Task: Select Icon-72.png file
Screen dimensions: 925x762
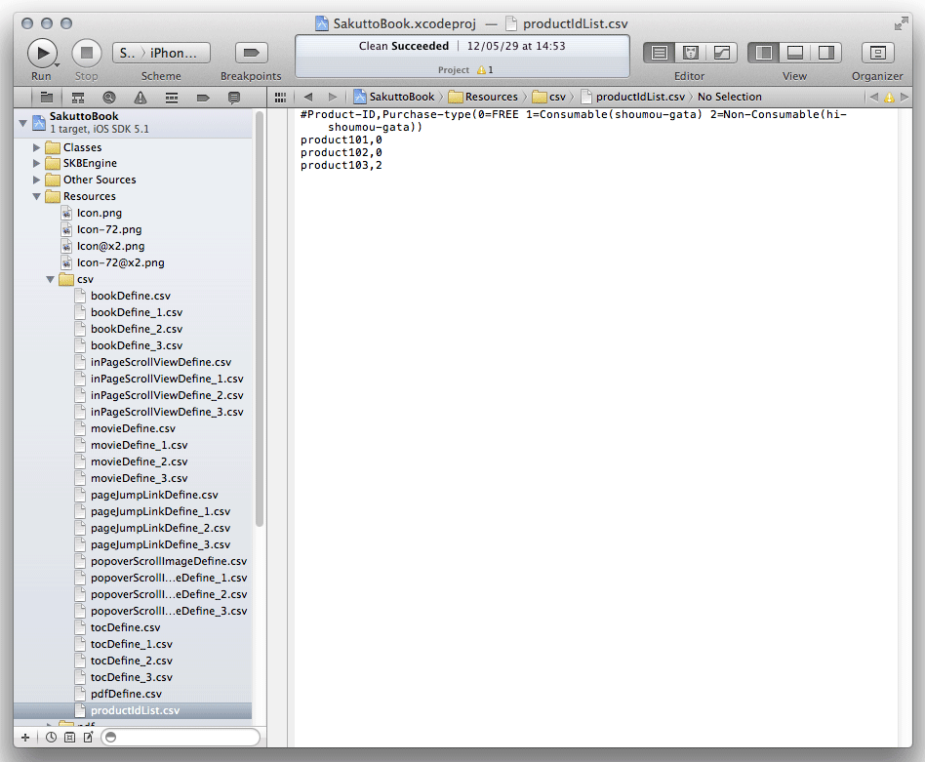Action: [x=109, y=229]
